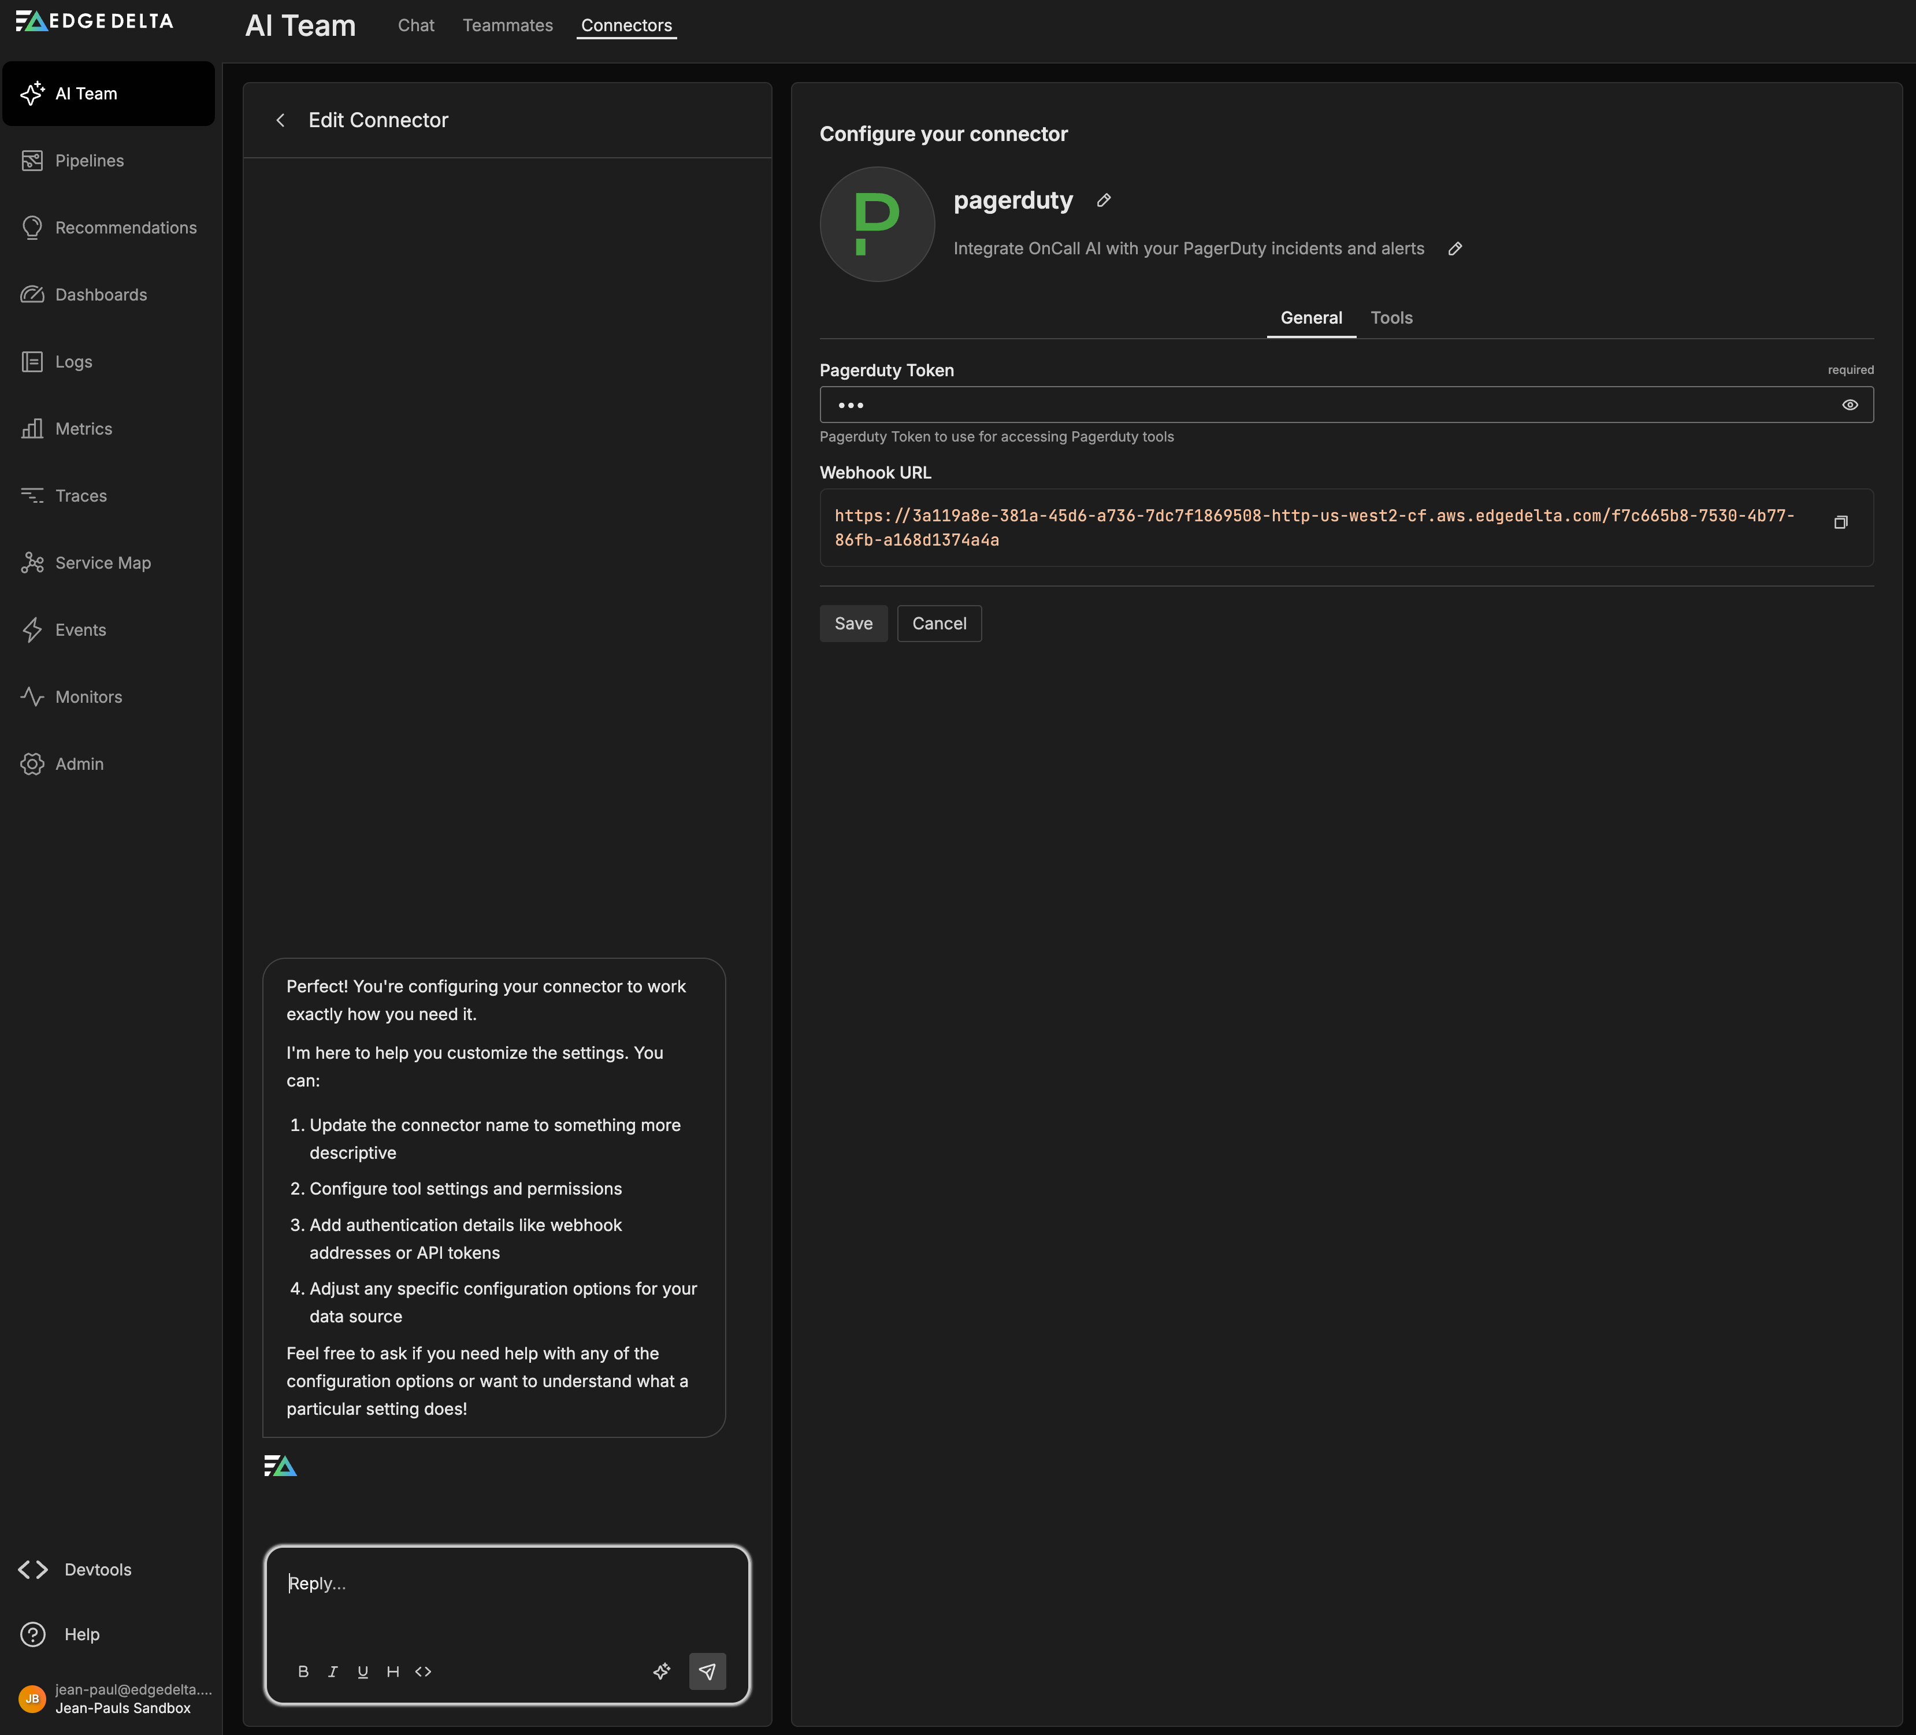Image resolution: width=1916 pixels, height=1735 pixels.
Task: Reveal the Pagerduty Token with eye icon
Action: (1850, 405)
